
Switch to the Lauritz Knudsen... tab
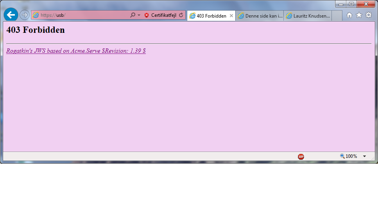(308, 16)
